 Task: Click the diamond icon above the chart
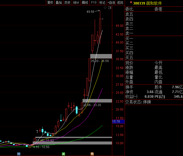point(105,8)
